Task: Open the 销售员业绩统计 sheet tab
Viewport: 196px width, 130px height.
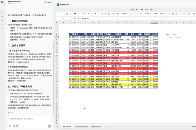Action: (96, 127)
